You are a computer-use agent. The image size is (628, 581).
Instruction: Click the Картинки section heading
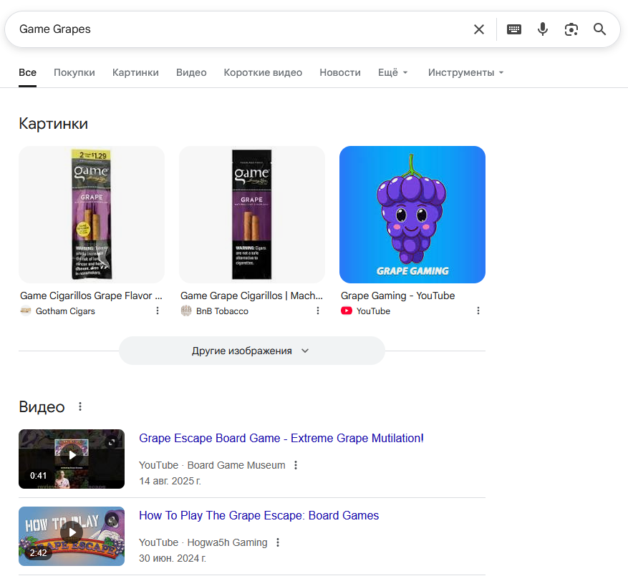coord(53,124)
